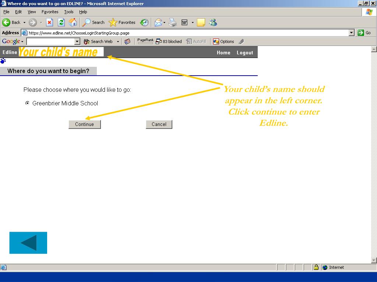Expand the Back button history dropdown
The width and height of the screenshot is (377, 282).
[24, 22]
